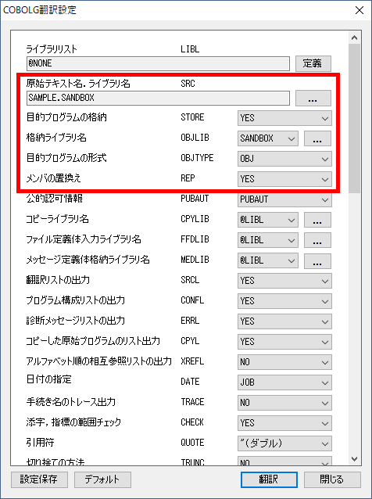The height and width of the screenshot is (499, 372).
Task: Expand the STORE dropdown
Action: coord(284,118)
